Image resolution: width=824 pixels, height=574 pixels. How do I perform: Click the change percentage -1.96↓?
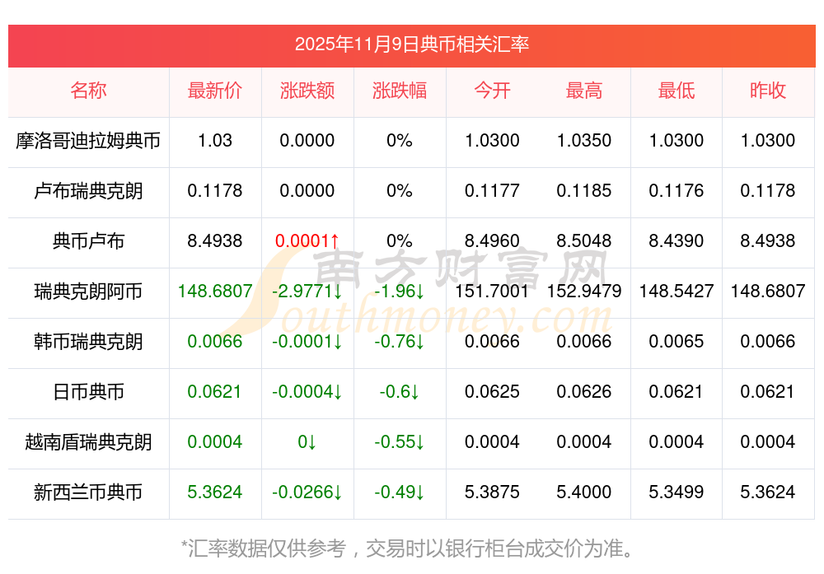(x=400, y=291)
